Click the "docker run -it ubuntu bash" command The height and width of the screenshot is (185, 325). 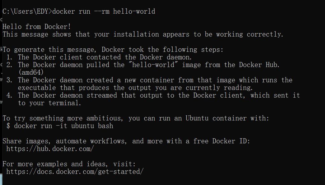pos(64,126)
